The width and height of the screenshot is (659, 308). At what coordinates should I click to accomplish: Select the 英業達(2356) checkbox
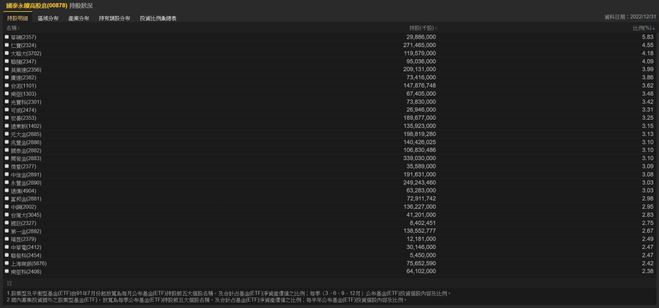(7, 69)
